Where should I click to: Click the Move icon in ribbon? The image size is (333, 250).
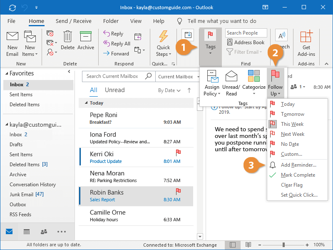tap(188, 35)
